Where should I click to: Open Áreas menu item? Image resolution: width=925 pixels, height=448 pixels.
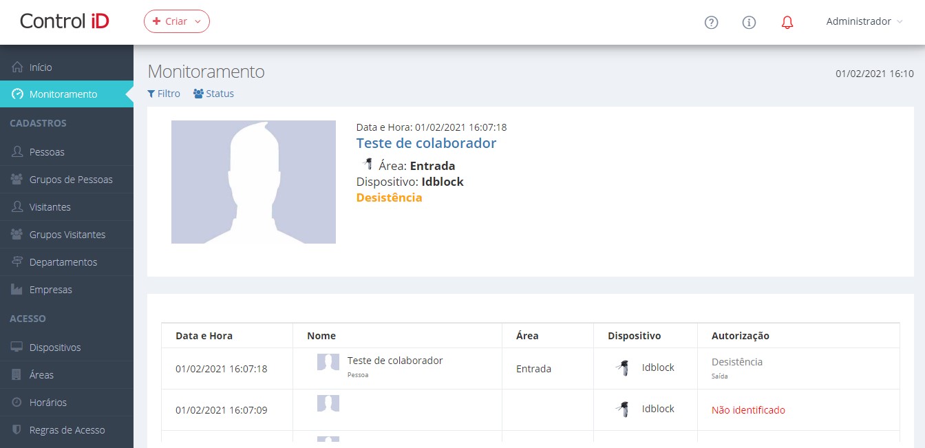point(67,375)
